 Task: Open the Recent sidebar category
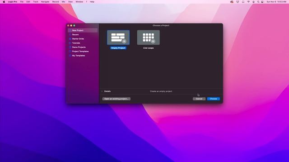(83, 35)
